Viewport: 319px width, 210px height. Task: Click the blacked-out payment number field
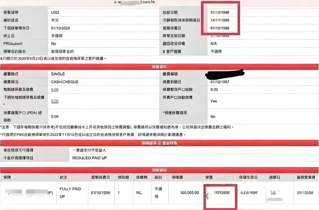224,73
